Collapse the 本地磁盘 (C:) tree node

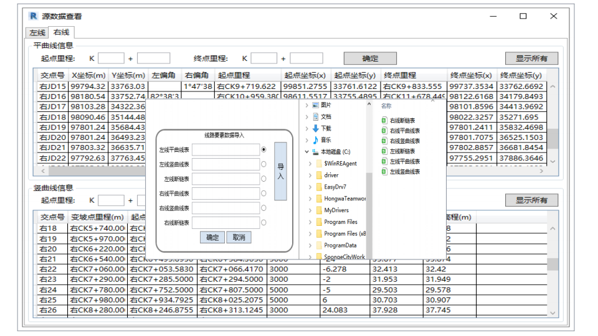(306, 152)
